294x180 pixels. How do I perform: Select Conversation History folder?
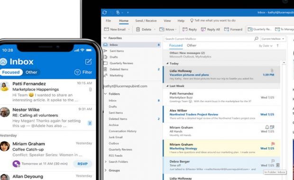[x=123, y=131]
